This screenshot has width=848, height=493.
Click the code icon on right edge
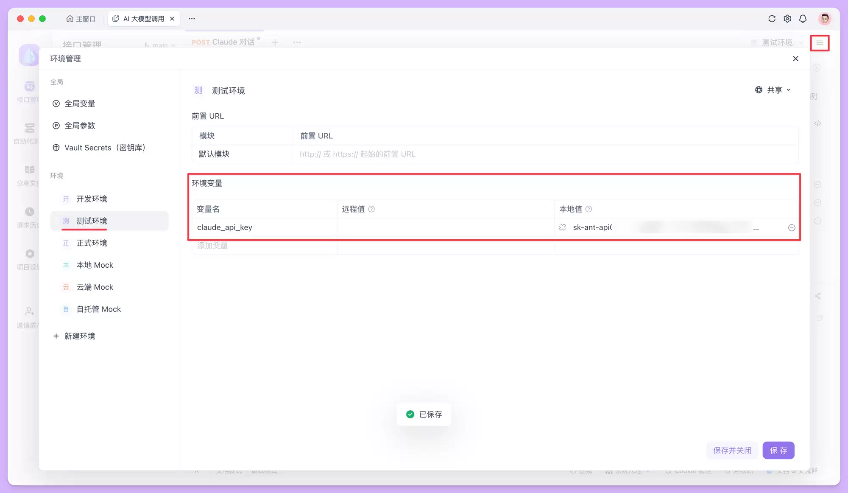coord(818,123)
